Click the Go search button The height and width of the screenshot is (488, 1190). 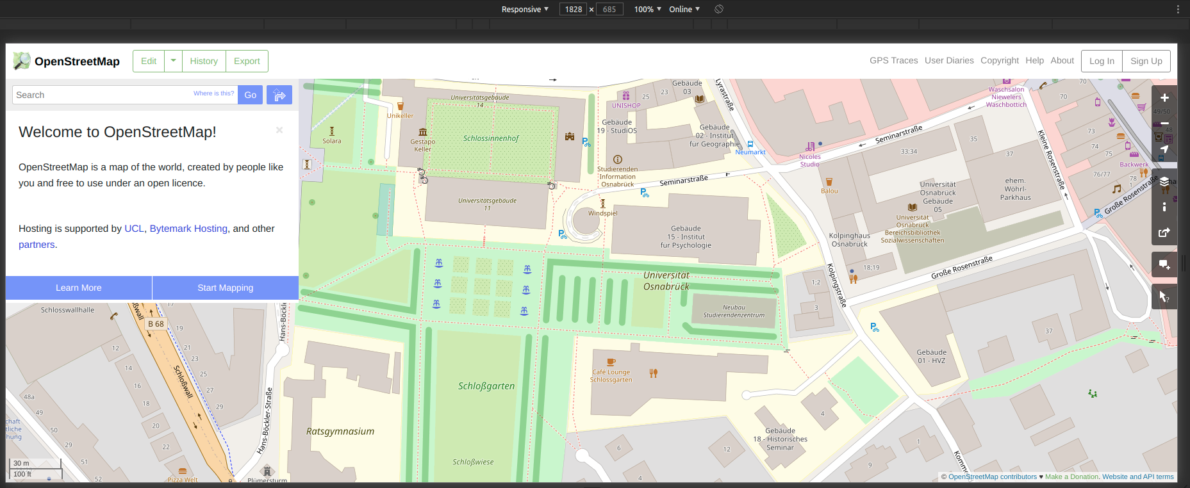250,95
